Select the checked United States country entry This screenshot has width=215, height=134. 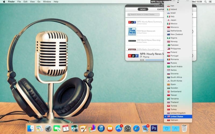coord(178,117)
